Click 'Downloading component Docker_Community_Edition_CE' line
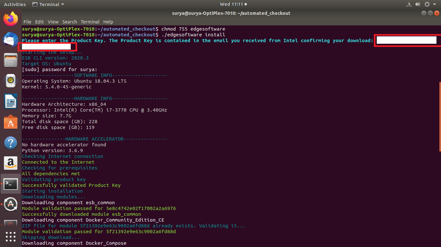The image size is (441, 247). click(x=93, y=220)
